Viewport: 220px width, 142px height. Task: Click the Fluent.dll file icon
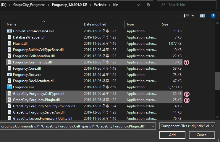point(9,44)
